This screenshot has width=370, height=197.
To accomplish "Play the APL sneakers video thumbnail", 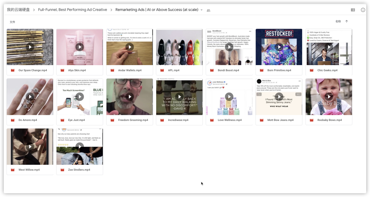I will [x=179, y=47].
